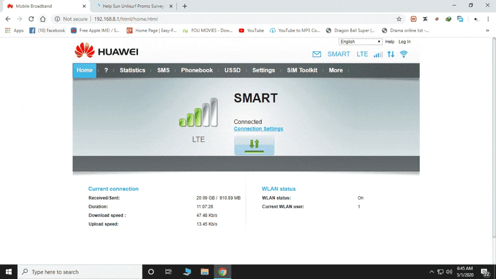The image size is (496, 279).
Task: Click the Upload speed value 13.45 Kb/s
Action: pyautogui.click(x=207, y=224)
